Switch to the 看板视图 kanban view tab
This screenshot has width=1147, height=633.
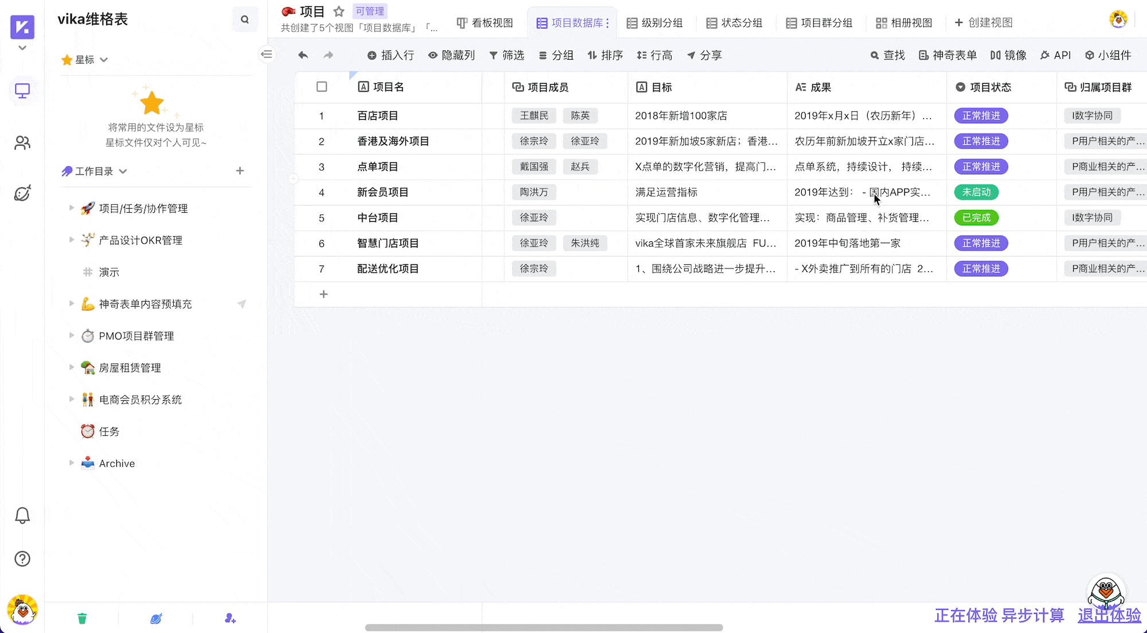click(x=485, y=23)
